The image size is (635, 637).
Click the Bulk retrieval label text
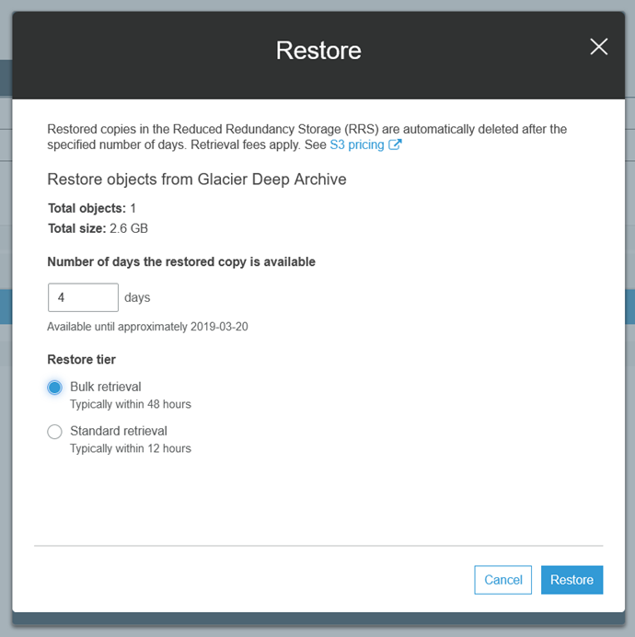click(x=106, y=387)
